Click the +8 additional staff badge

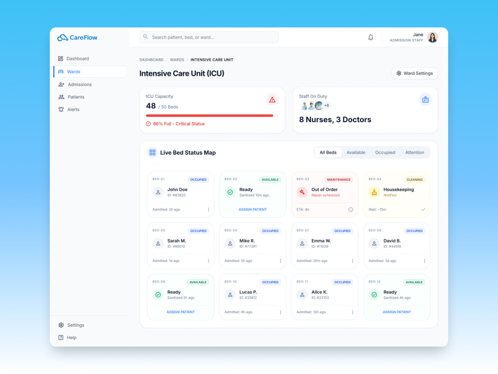pos(327,106)
